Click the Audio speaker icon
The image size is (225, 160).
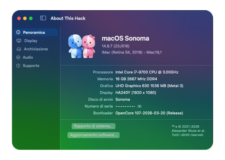pos(18,57)
